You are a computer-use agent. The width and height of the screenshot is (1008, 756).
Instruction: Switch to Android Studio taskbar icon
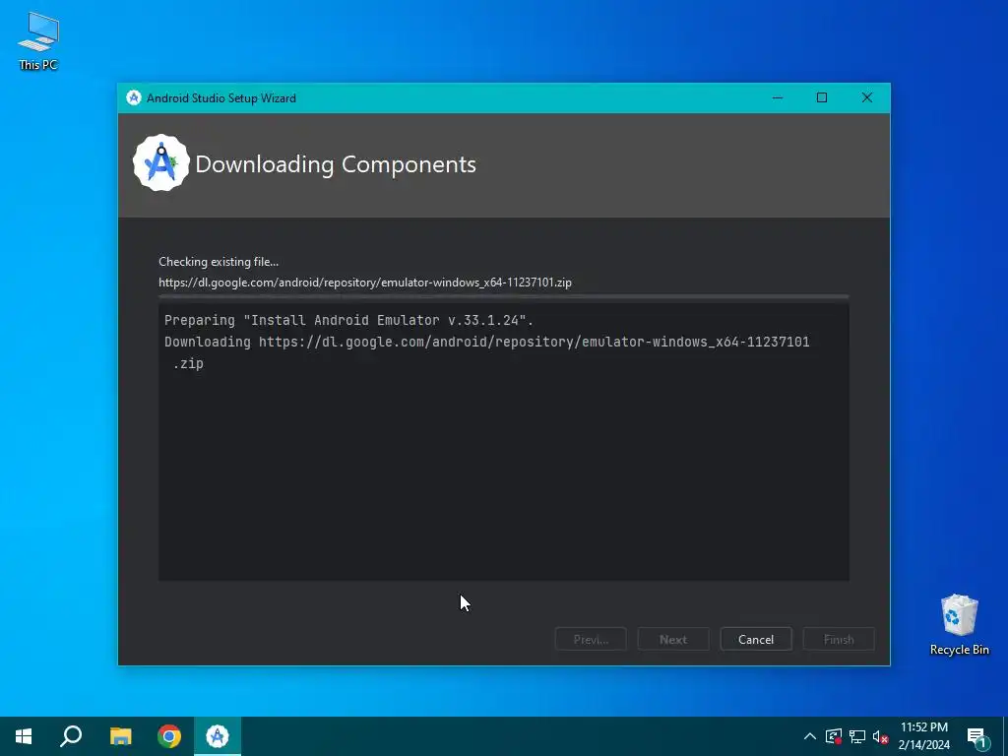(218, 736)
